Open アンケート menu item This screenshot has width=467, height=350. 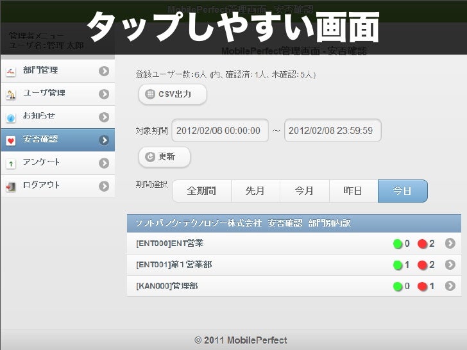pos(58,163)
